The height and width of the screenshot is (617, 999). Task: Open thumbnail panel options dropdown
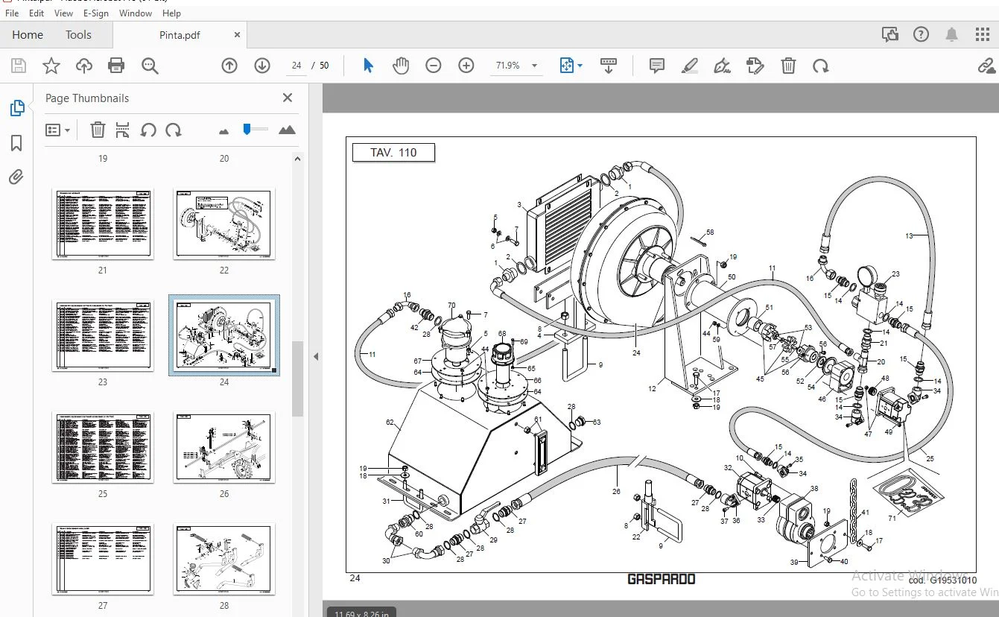pyautogui.click(x=57, y=130)
